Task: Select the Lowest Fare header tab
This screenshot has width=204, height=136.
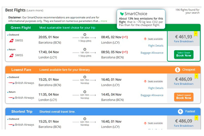Action: [21, 70]
